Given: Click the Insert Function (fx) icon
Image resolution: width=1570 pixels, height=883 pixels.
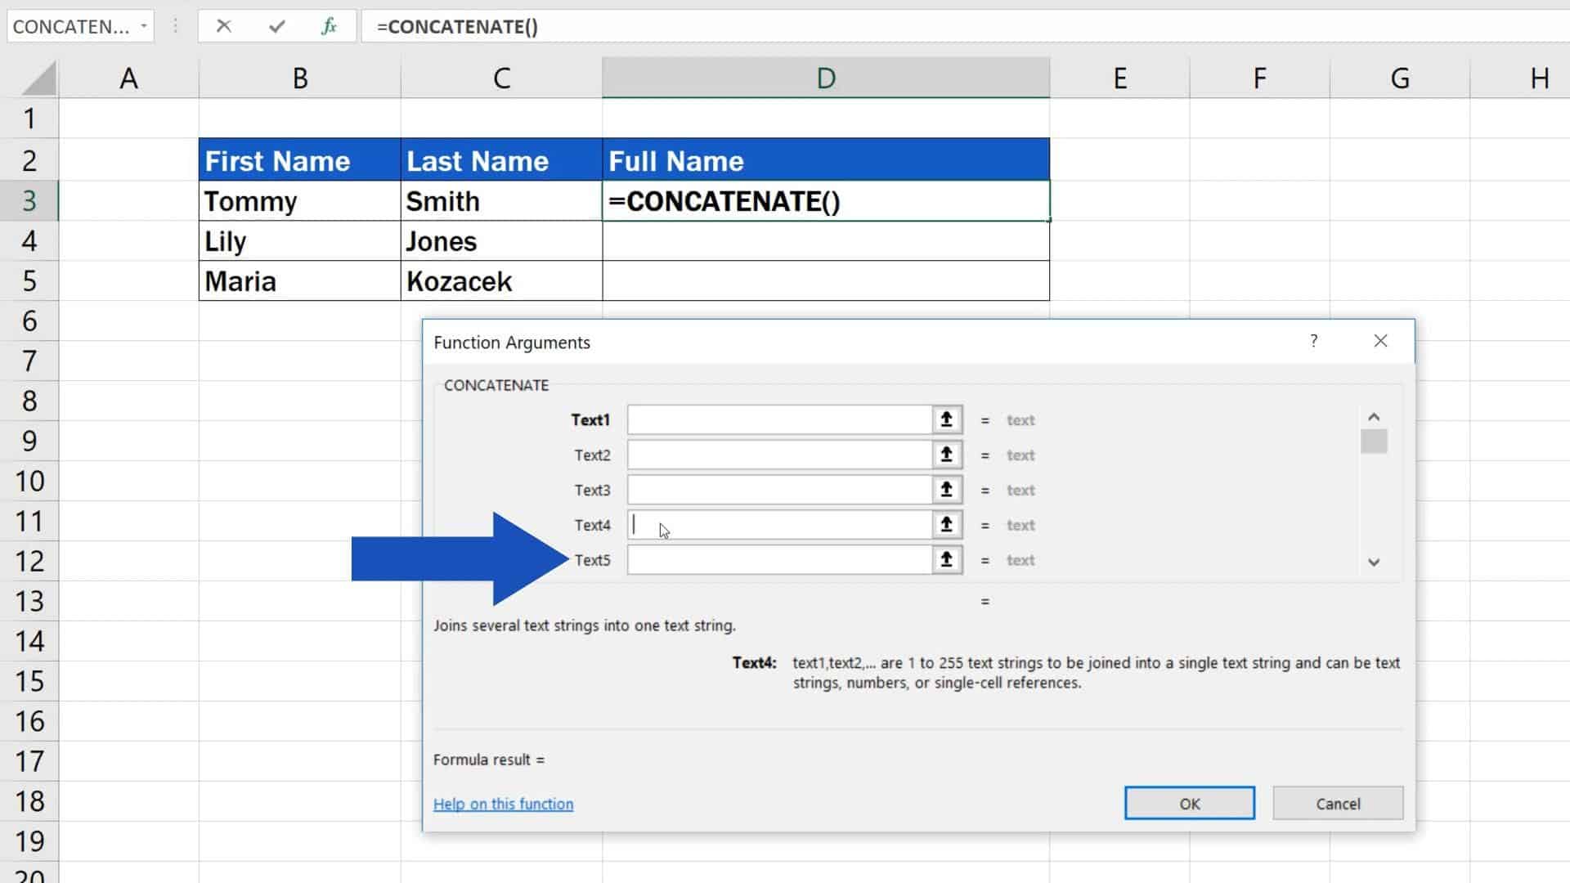Looking at the screenshot, I should pyautogui.click(x=329, y=26).
